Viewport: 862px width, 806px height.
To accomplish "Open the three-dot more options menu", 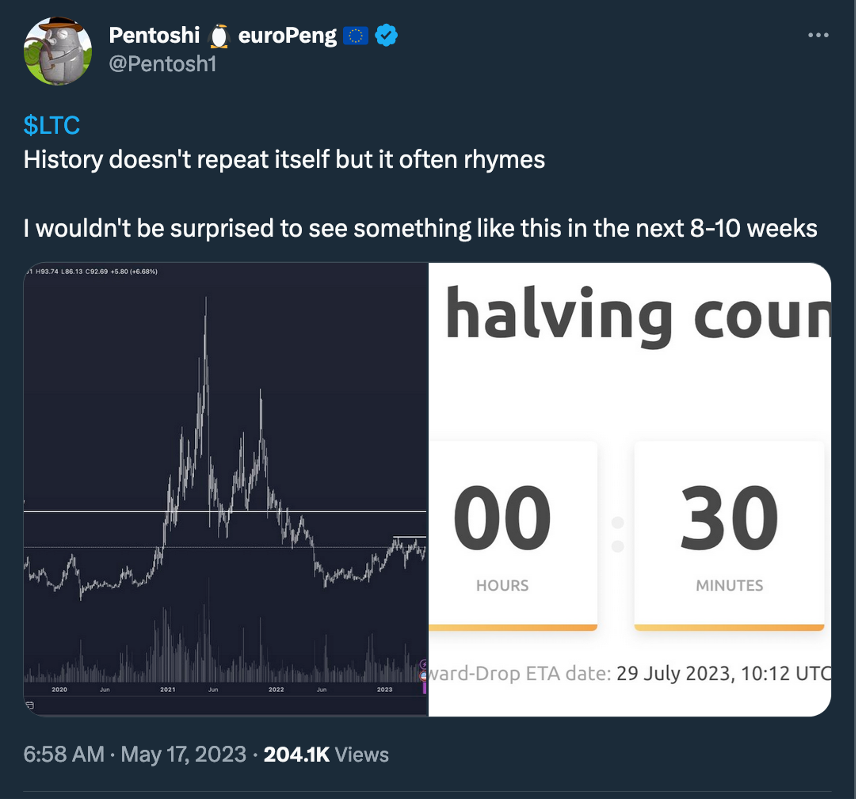I will (818, 35).
